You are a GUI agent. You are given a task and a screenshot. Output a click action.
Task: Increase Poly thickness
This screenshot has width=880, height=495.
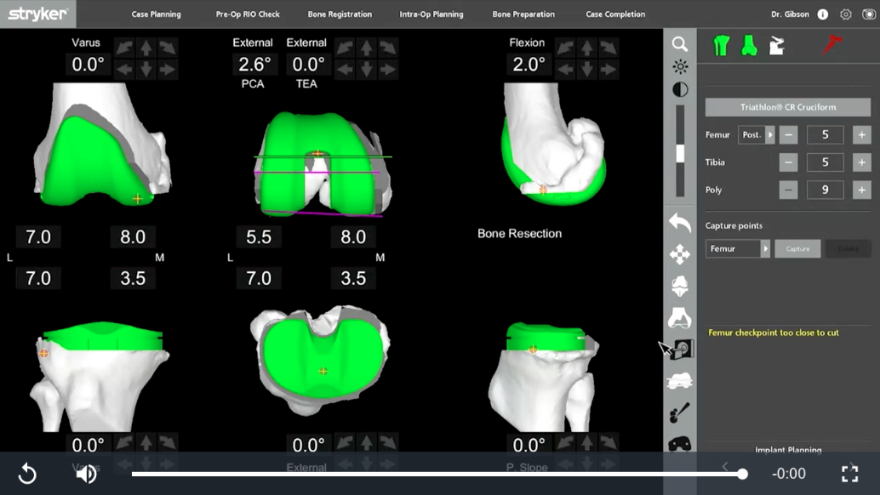pos(861,190)
